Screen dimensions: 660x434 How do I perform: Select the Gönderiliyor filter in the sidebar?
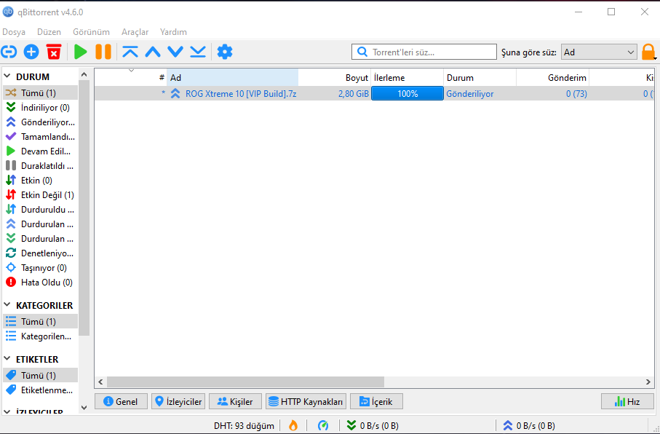coord(40,122)
